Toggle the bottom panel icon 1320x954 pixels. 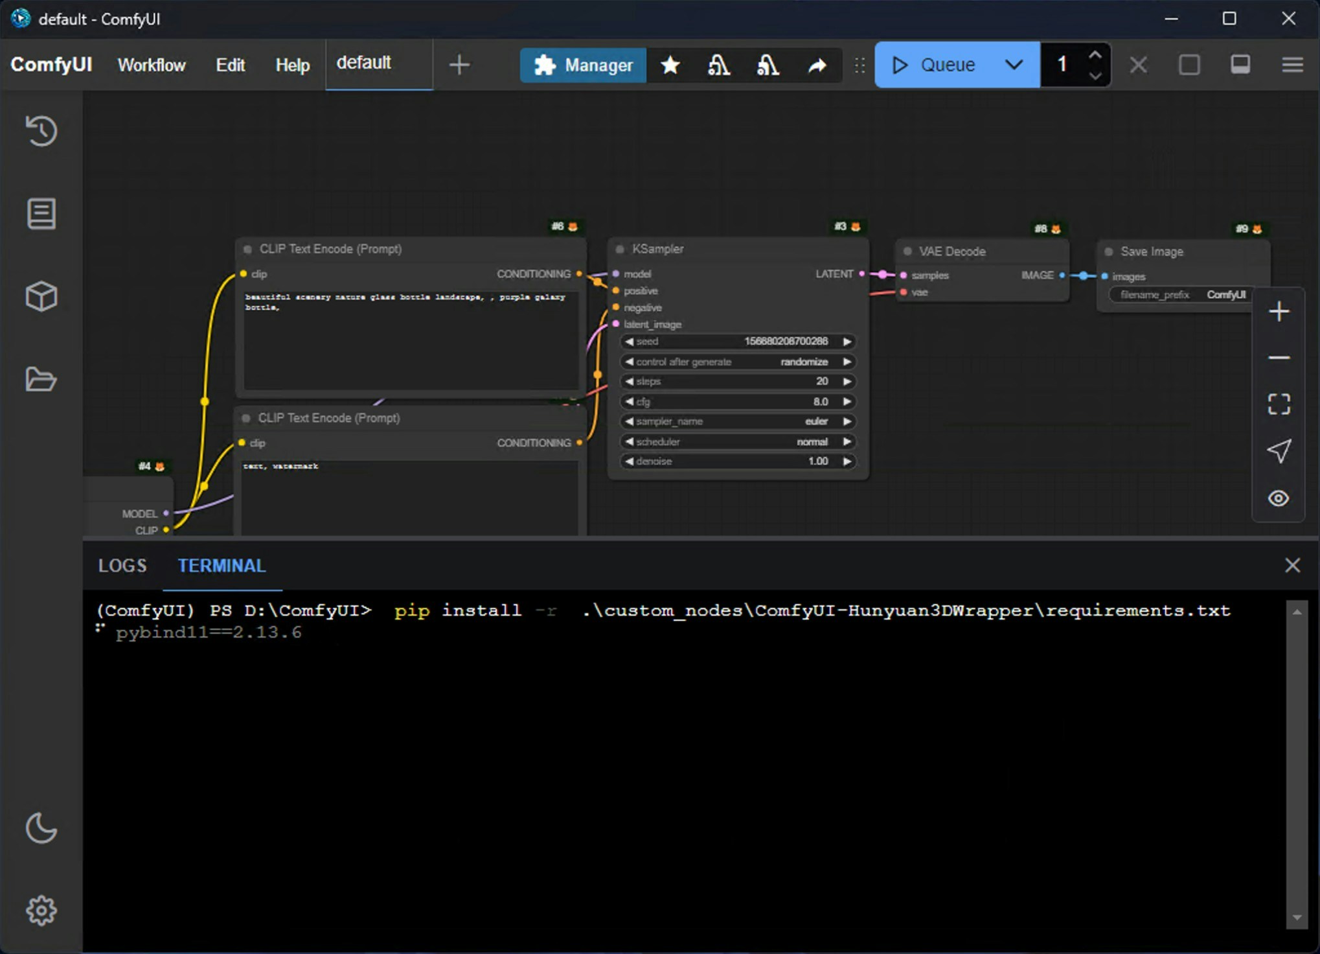click(x=1240, y=65)
